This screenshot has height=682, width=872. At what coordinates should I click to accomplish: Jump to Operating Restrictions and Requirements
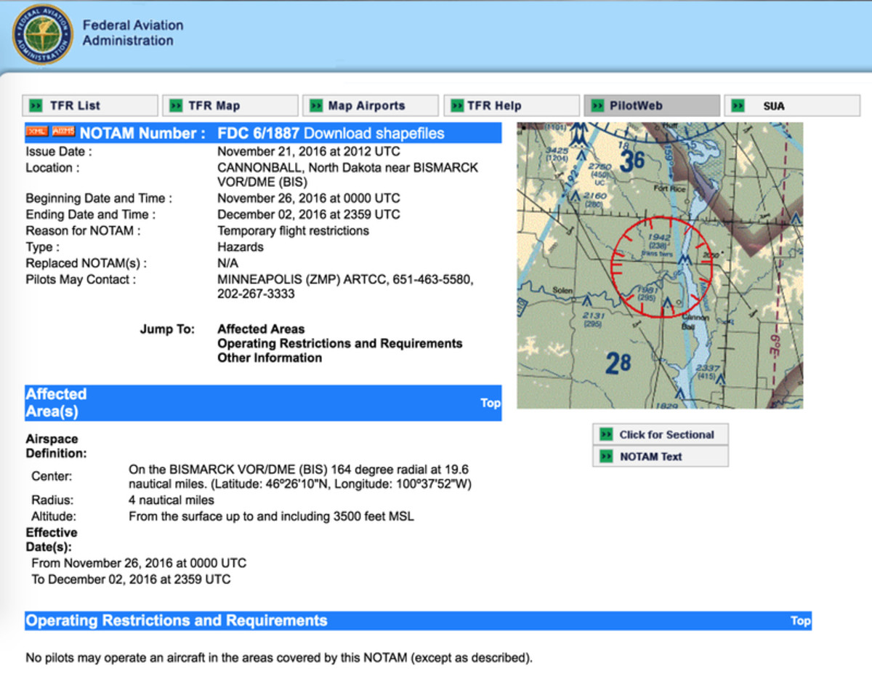340,343
